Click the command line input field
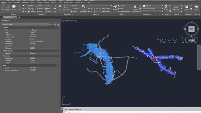 [132, 112]
